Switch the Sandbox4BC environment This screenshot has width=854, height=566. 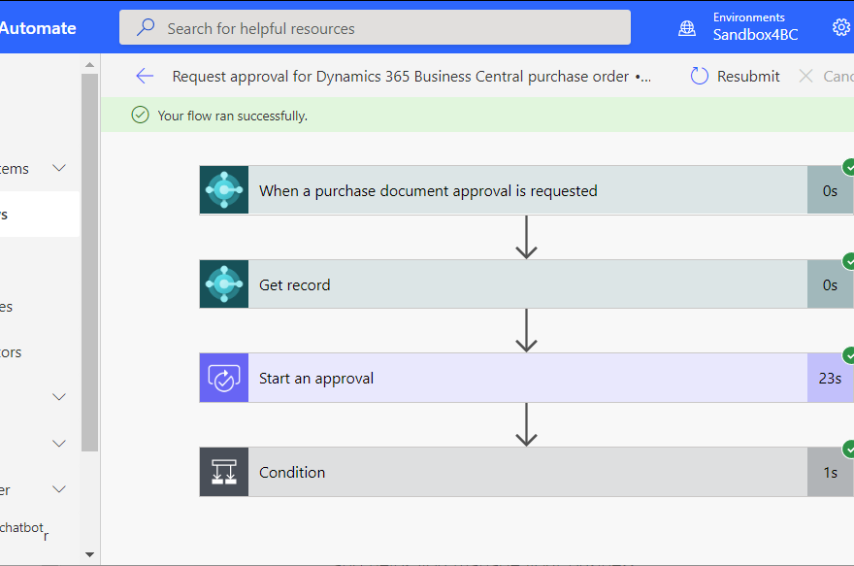(x=755, y=34)
